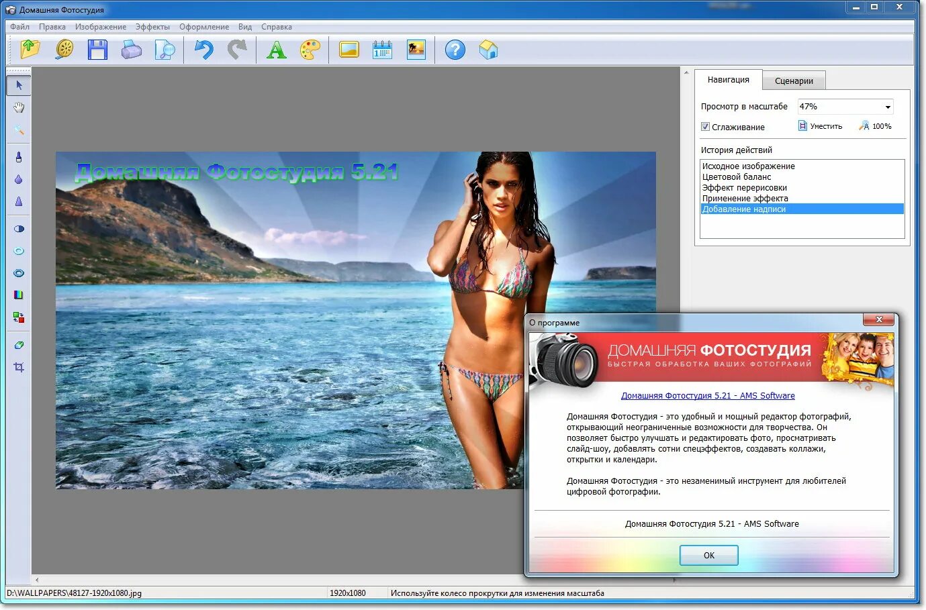This screenshot has width=926, height=610.
Task: Select the green-red color replace tool
Action: point(19,317)
